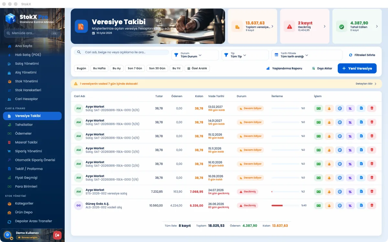Open document icon in (2/6) row
Screen dimensions: 388x242
click(x=361, y=164)
